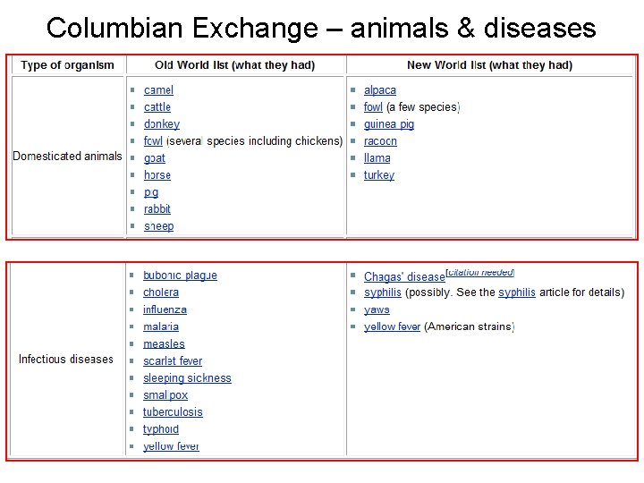Click the Type of organism column header
Screen dimensions: 644x483
coord(68,64)
